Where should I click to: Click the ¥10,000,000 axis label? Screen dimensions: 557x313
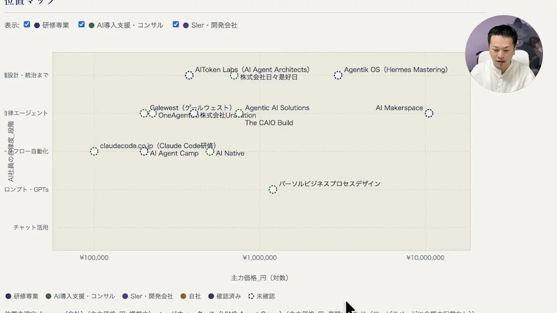425,258
